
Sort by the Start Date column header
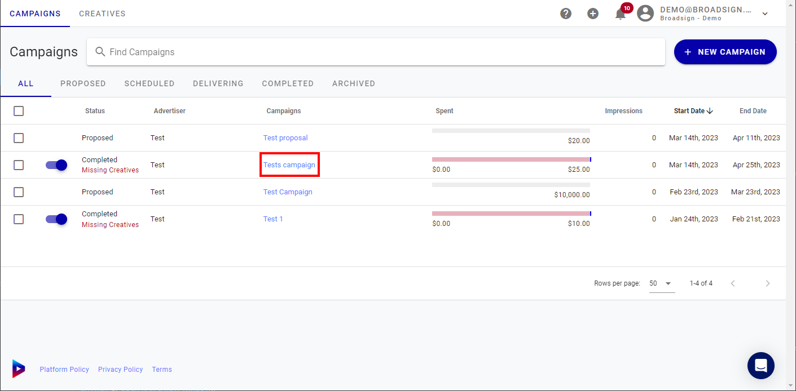[689, 111]
